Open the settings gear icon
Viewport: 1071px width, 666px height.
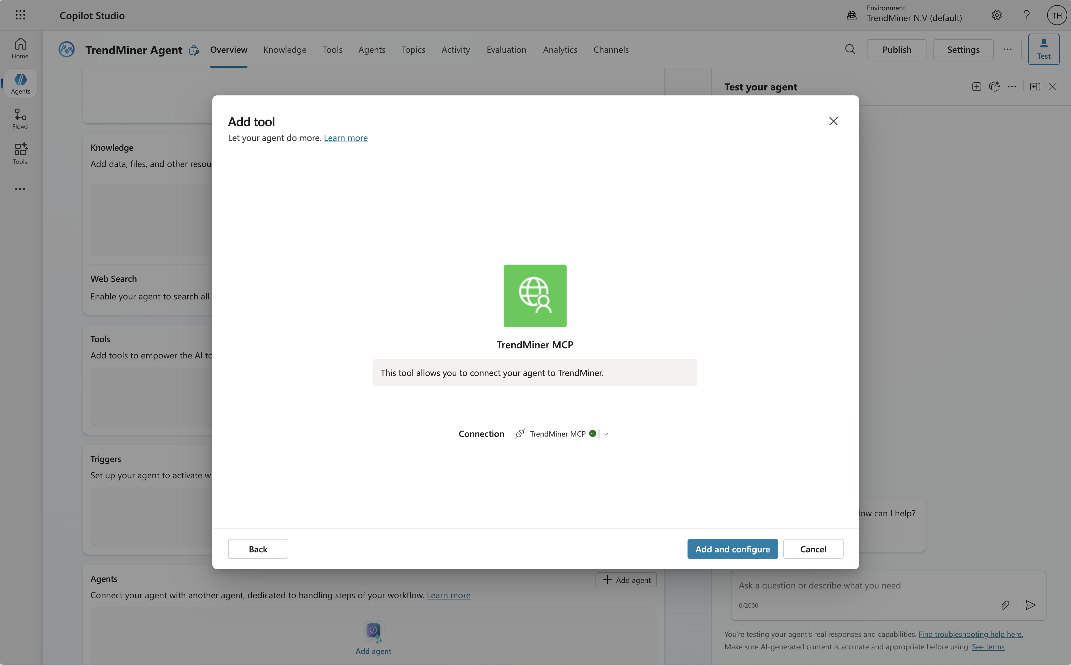pyautogui.click(x=997, y=15)
